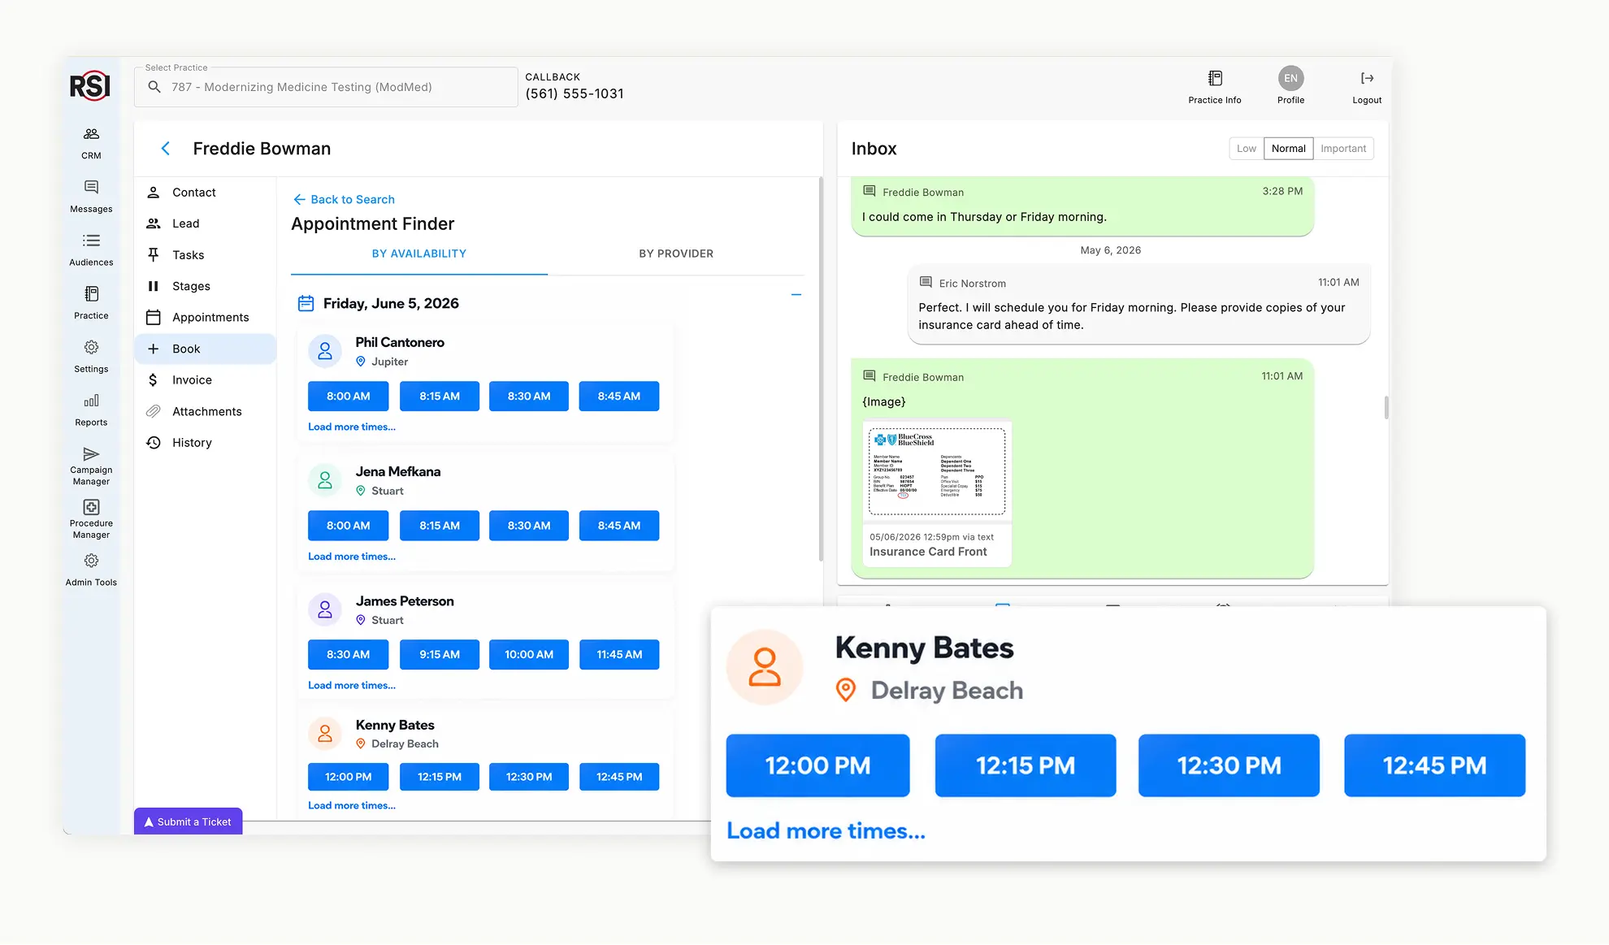
Task: Click the callback number (561) 555-1031
Action: click(575, 93)
